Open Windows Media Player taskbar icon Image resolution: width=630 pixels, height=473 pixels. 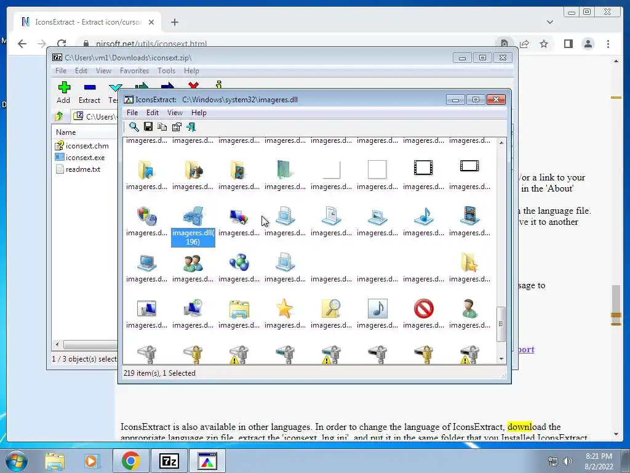tap(91, 461)
